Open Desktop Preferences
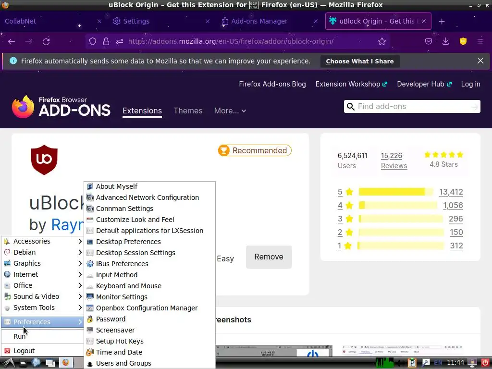Image resolution: width=492 pixels, height=369 pixels. tap(150, 242)
